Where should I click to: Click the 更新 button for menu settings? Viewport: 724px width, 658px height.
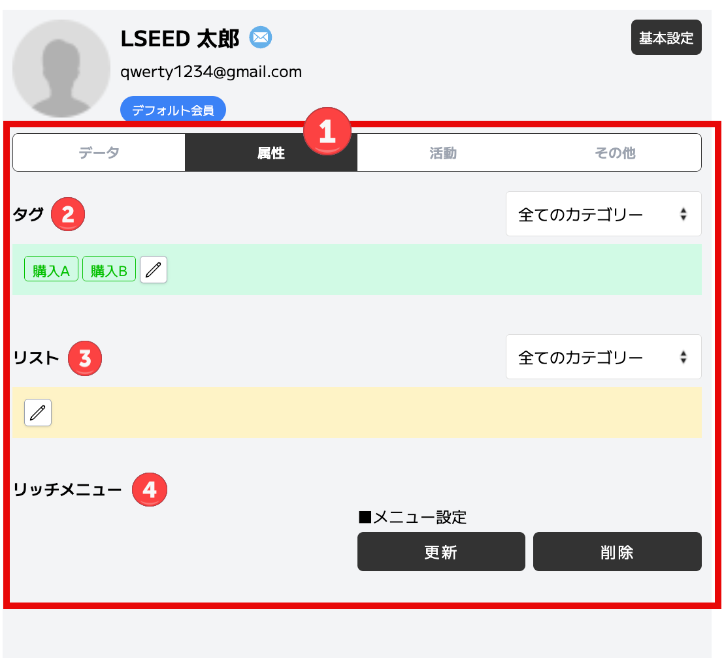tap(441, 552)
